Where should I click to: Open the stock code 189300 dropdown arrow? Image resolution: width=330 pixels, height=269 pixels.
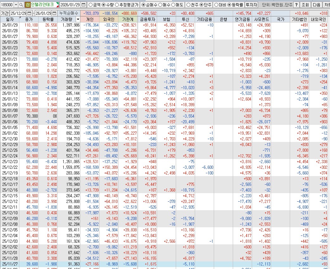16,5
